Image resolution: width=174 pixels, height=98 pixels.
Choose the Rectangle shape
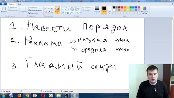point(71,8)
